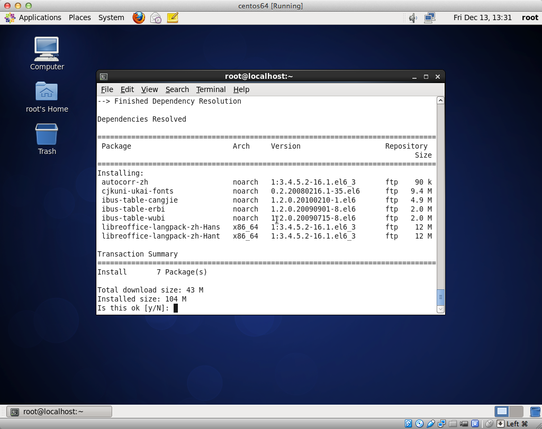The width and height of the screenshot is (542, 429).
Task: Open the System menu
Action: click(111, 17)
